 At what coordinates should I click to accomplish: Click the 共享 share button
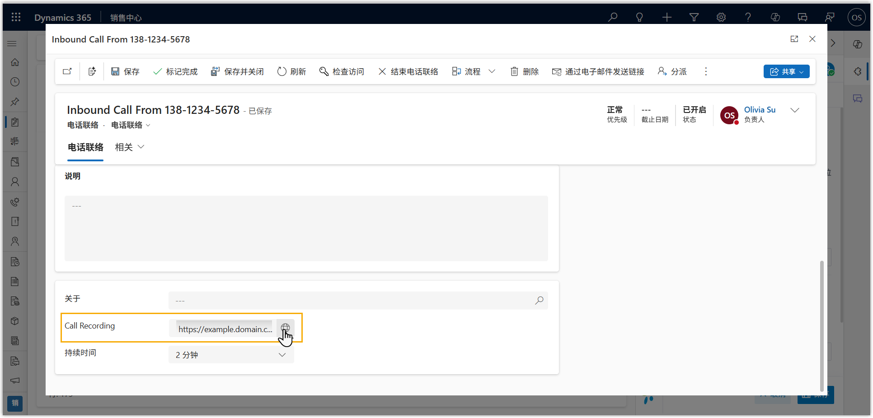click(786, 71)
